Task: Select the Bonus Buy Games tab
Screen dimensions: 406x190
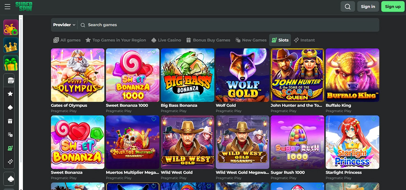Action: tap(208, 40)
